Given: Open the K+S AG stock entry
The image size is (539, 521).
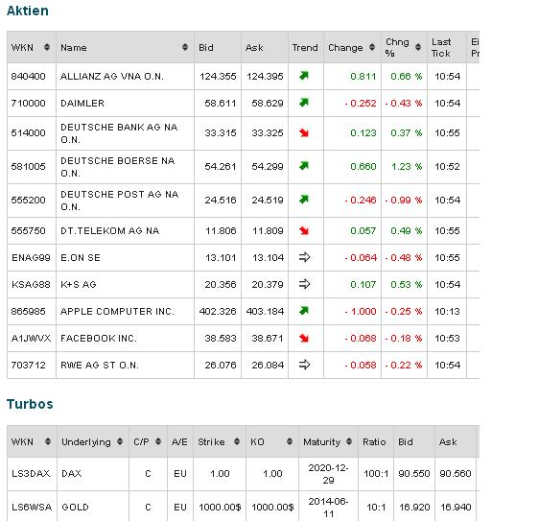Looking at the screenshot, I should [x=243, y=284].
